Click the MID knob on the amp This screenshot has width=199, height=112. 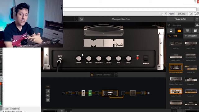118,58
